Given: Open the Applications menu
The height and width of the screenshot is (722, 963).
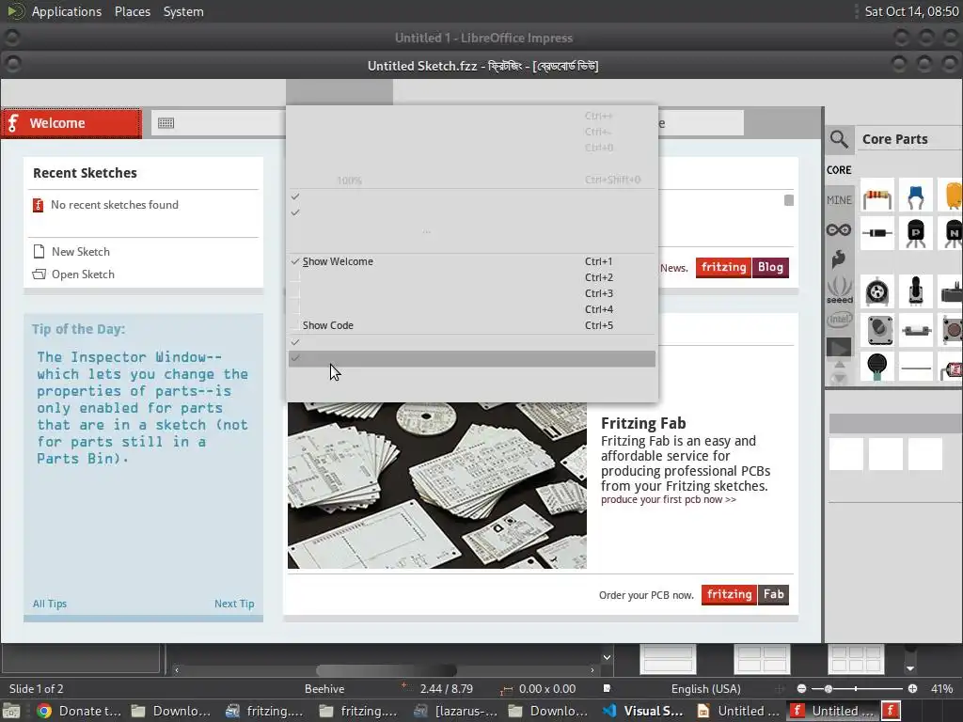Looking at the screenshot, I should click(67, 11).
